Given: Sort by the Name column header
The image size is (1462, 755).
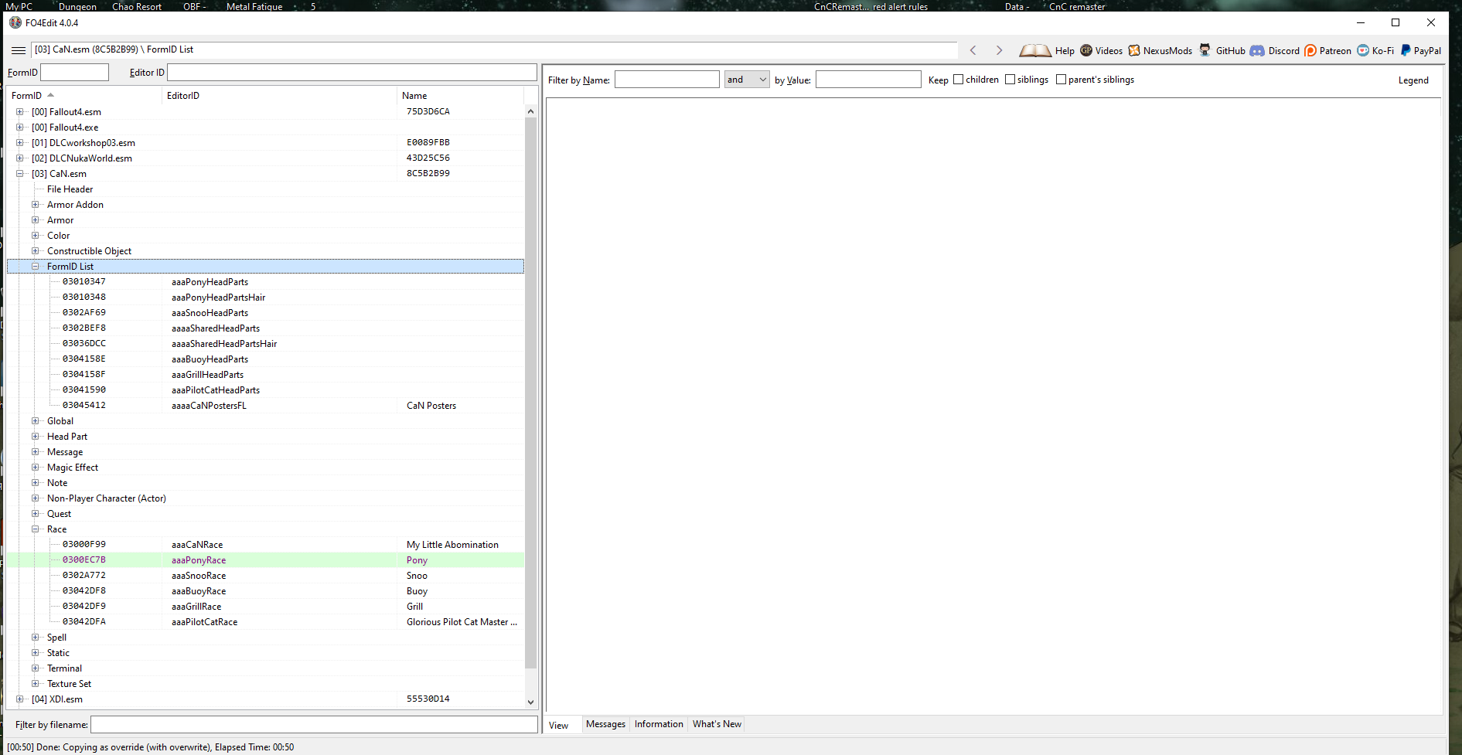Looking at the screenshot, I should click(x=461, y=96).
